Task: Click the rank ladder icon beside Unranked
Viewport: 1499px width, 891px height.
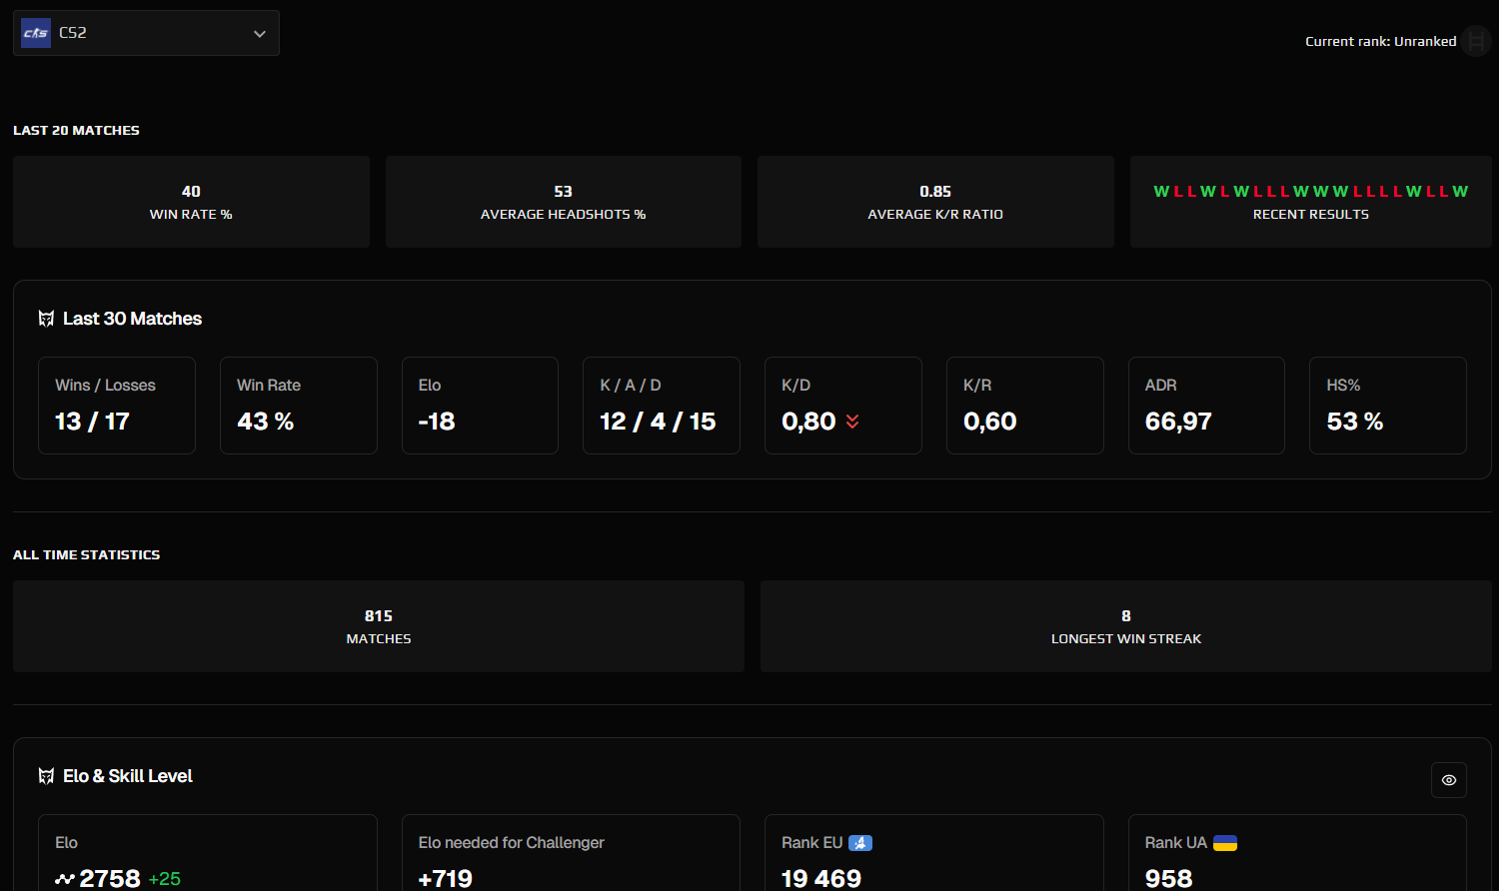Action: [x=1475, y=41]
